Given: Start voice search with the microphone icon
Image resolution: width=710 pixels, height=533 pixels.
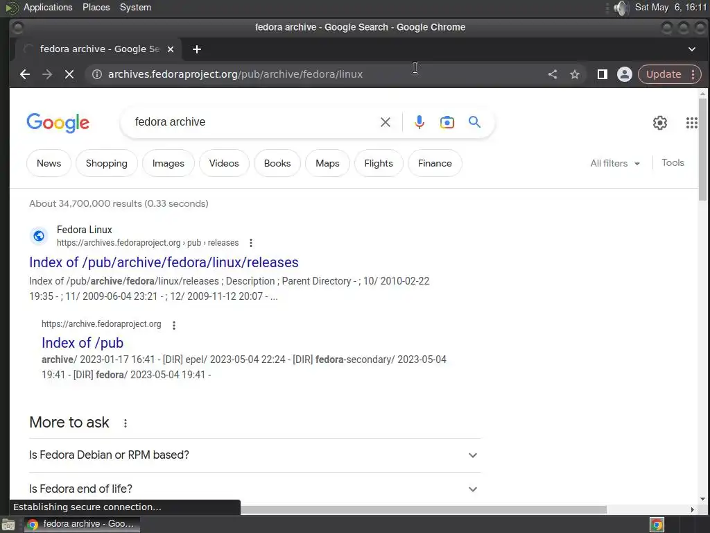Looking at the screenshot, I should pos(419,122).
